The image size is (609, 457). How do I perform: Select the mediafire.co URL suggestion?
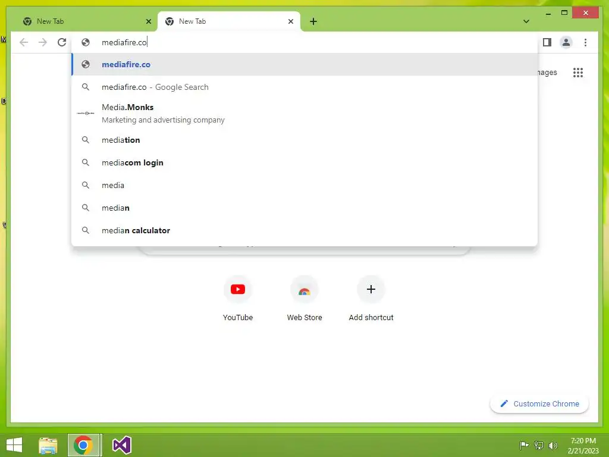tap(304, 64)
